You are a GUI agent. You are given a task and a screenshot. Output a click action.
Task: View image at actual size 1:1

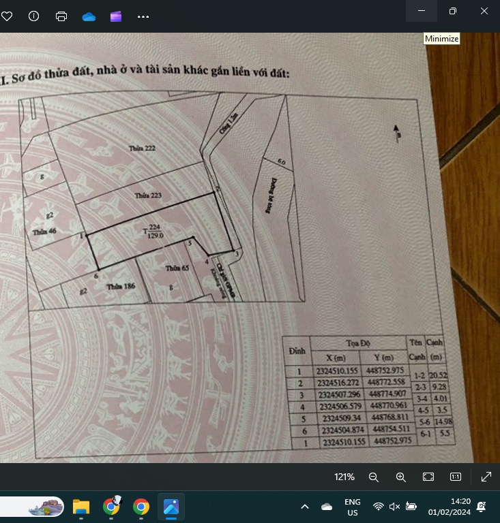(x=456, y=477)
